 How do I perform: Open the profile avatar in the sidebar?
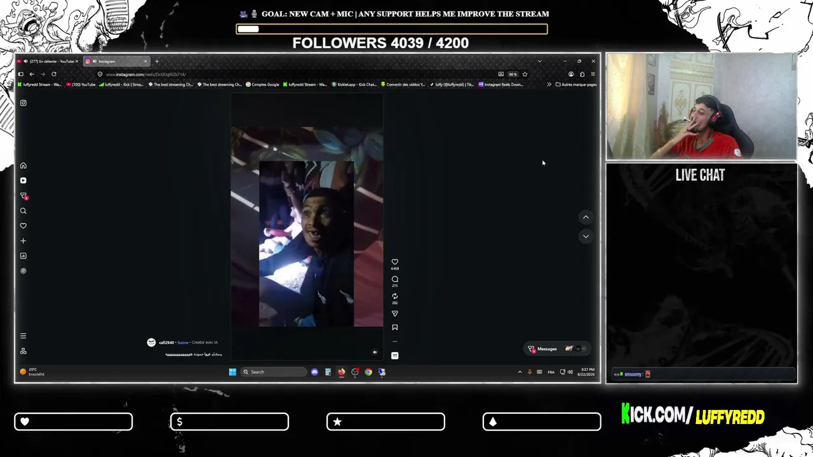click(x=23, y=271)
